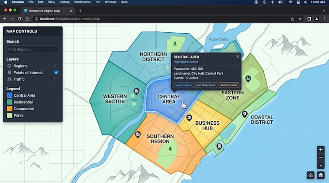Open a new browser tab
Image resolution: width=329 pixels, height=183 pixels.
[x=80, y=11]
